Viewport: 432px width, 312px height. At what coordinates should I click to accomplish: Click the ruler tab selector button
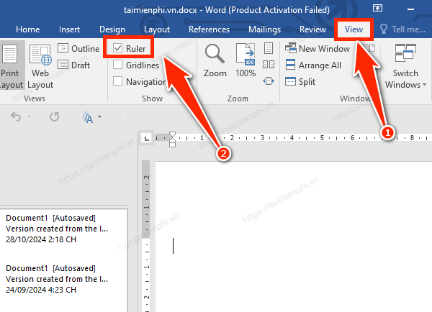[147, 138]
